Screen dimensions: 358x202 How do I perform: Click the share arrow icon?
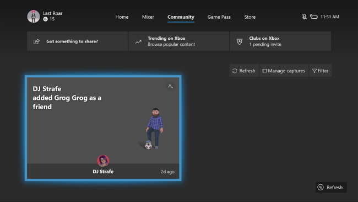(36, 41)
